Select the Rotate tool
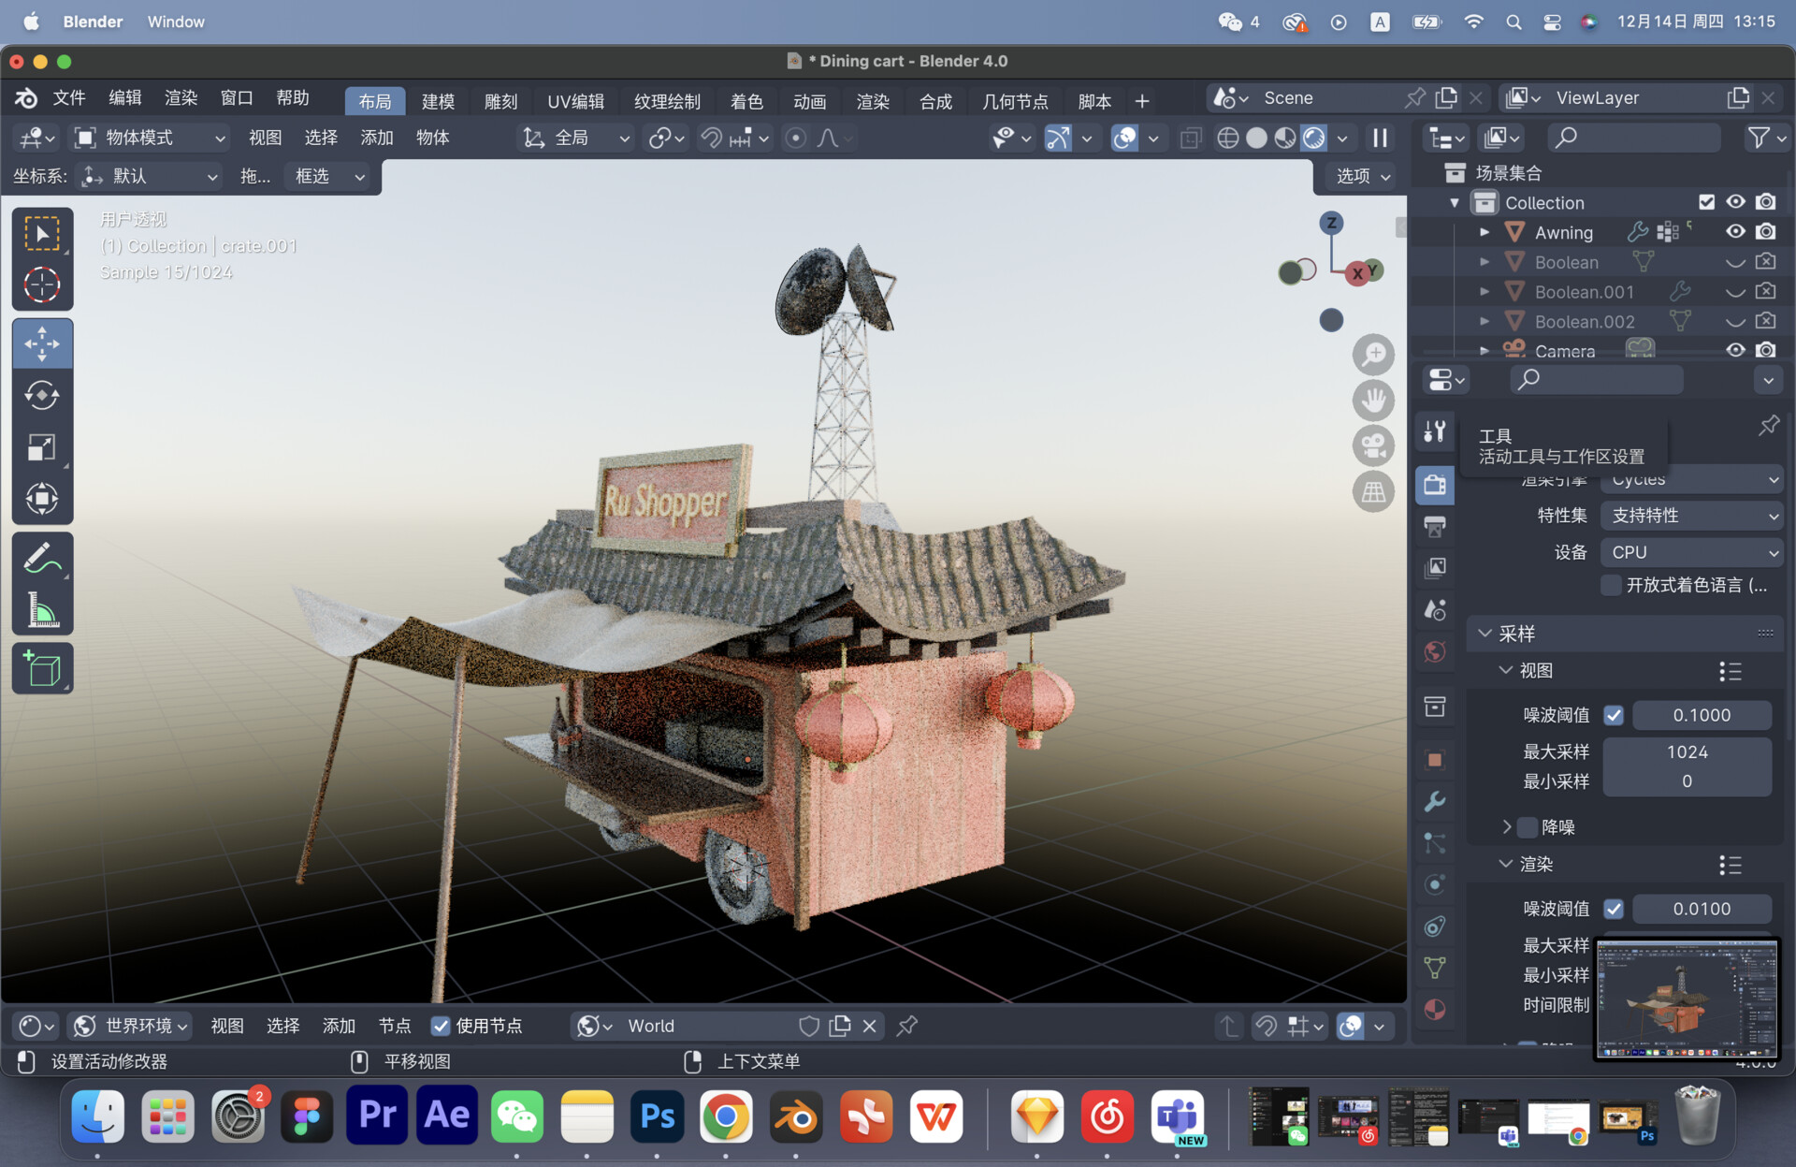This screenshot has width=1796, height=1167. 42,395
